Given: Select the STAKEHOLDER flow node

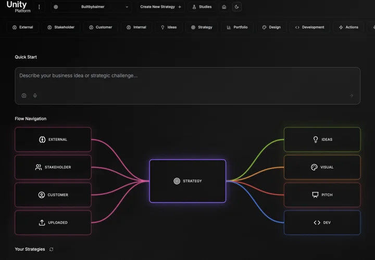Looking at the screenshot, I should pyautogui.click(x=53, y=167).
